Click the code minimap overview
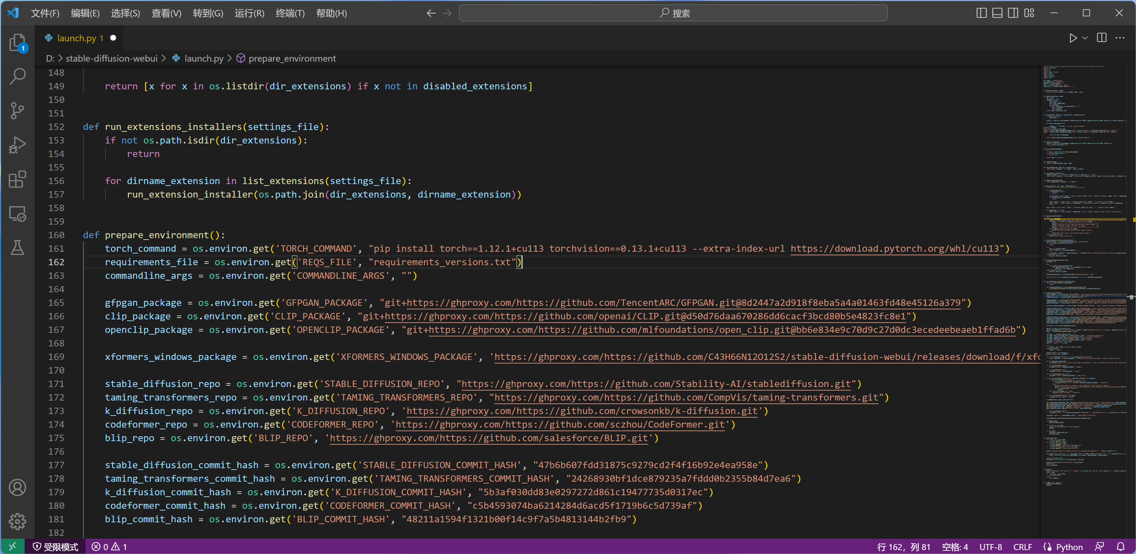Viewport: 1136px width, 554px height. pyautogui.click(x=1085, y=265)
